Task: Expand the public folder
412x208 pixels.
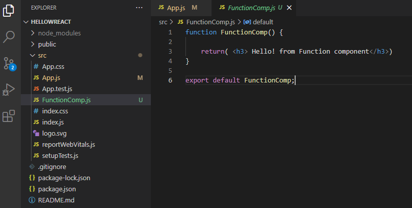Action: click(x=47, y=44)
